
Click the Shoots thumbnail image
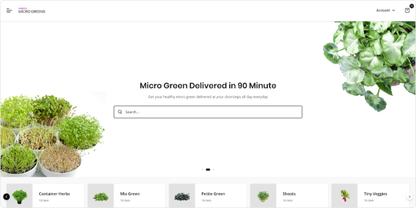(x=263, y=196)
